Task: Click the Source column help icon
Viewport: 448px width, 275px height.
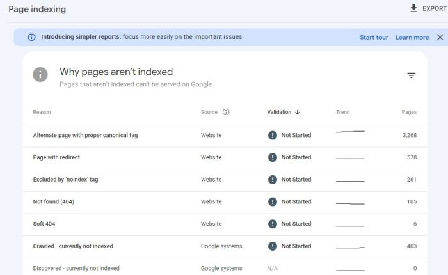Action: pyautogui.click(x=226, y=112)
